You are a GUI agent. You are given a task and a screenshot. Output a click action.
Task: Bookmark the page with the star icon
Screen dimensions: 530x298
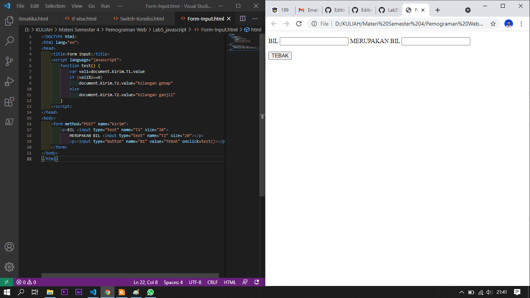[x=493, y=23]
